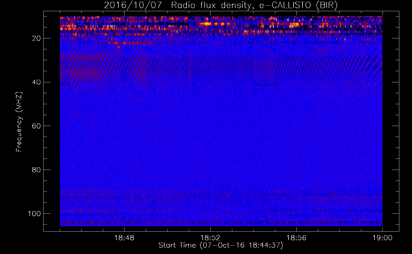
Task: Click the 18:48 time tick label
Action: (124, 238)
